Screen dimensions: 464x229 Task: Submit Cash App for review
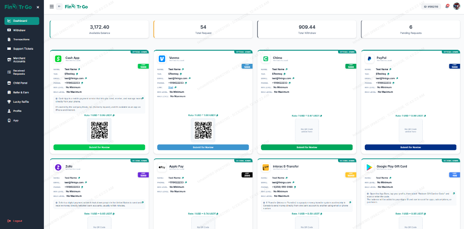pos(99,147)
